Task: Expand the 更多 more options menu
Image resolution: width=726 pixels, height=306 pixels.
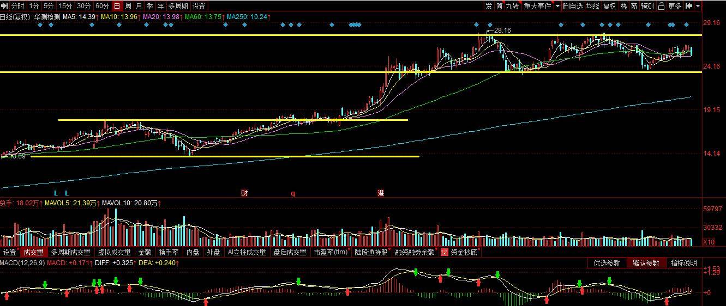Action: point(675,6)
